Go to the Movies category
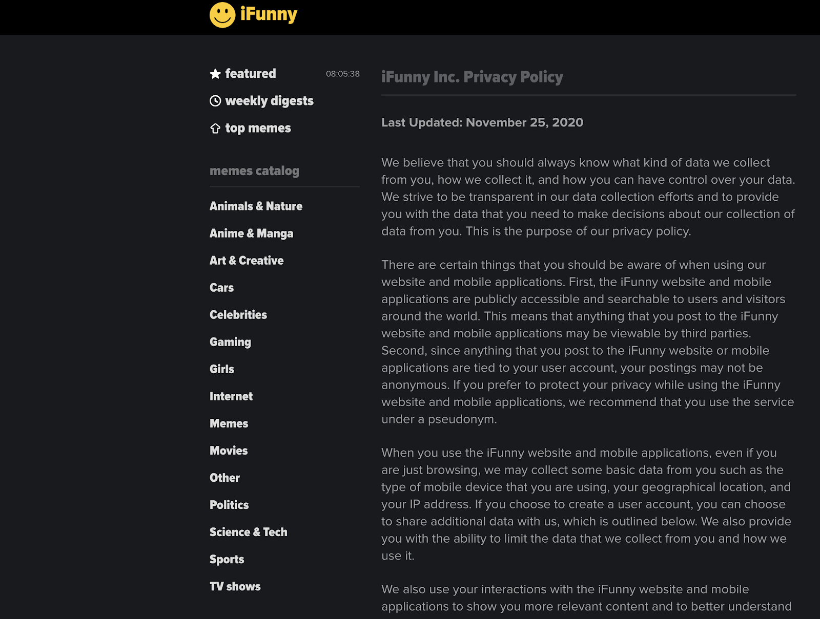The width and height of the screenshot is (820, 619). pos(229,451)
